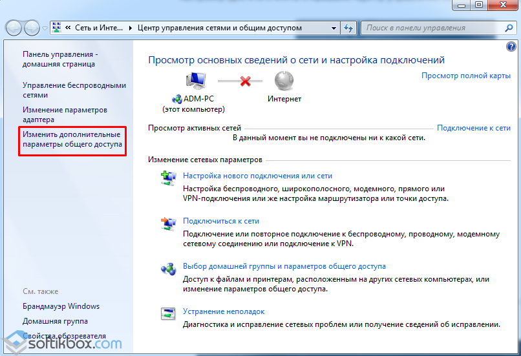Click the forward navigation arrow button
Viewport: 521px width, 356px height.
(32, 28)
